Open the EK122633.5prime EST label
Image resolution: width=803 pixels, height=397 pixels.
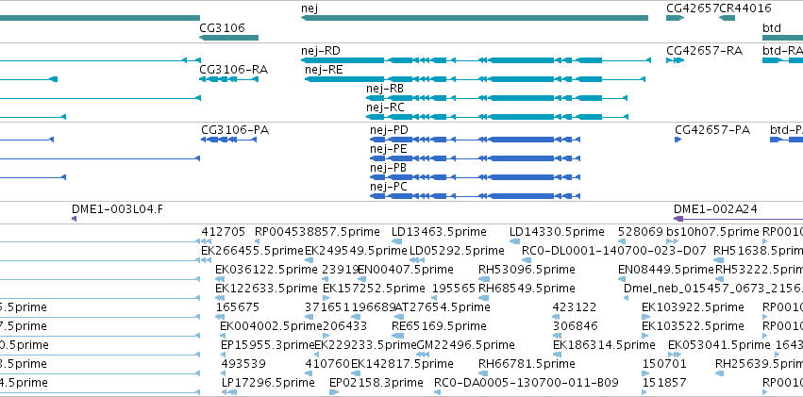(266, 288)
